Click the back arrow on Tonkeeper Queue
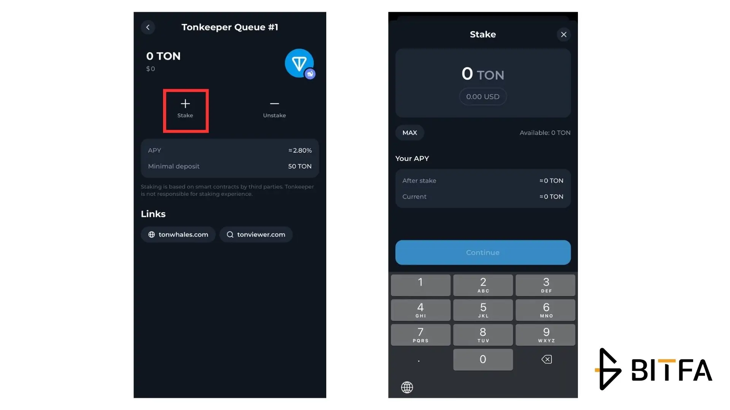 click(x=148, y=27)
